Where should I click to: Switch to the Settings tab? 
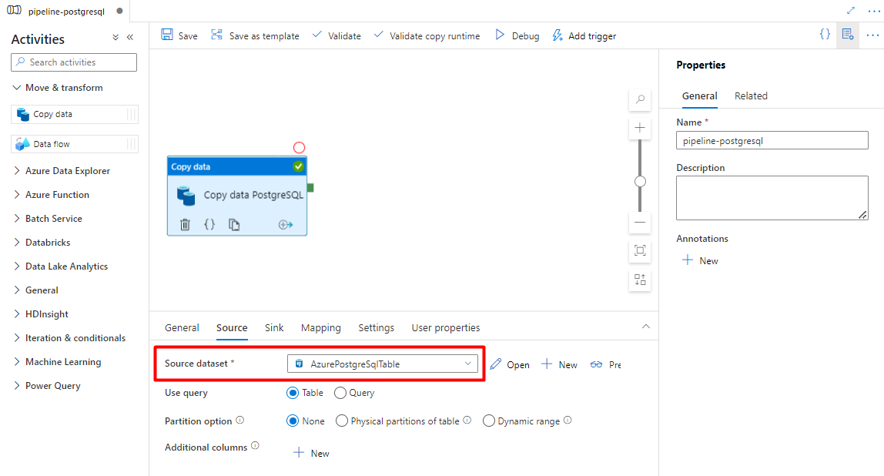click(376, 327)
